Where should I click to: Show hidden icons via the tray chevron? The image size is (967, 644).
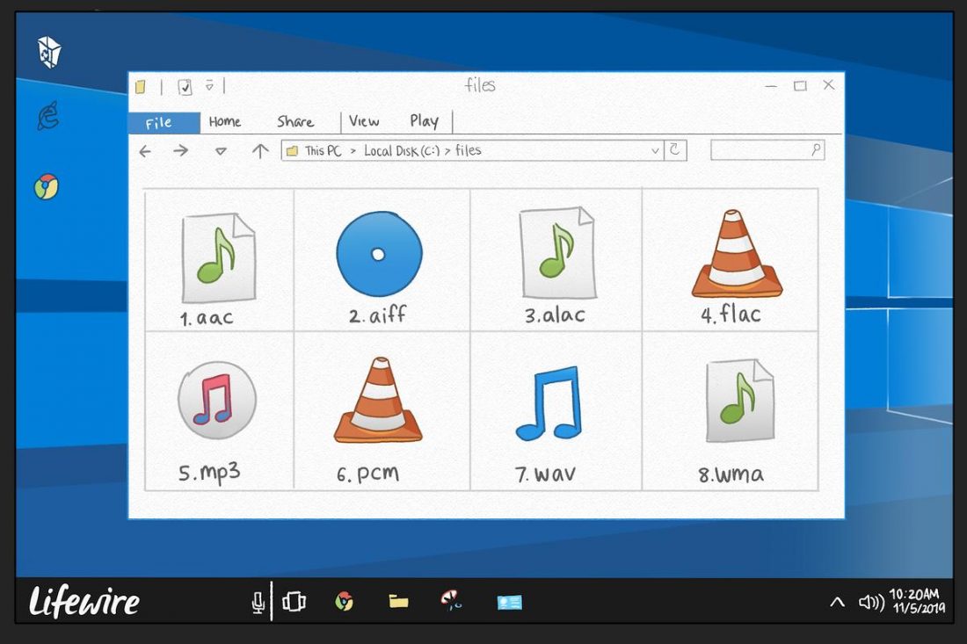tap(836, 603)
